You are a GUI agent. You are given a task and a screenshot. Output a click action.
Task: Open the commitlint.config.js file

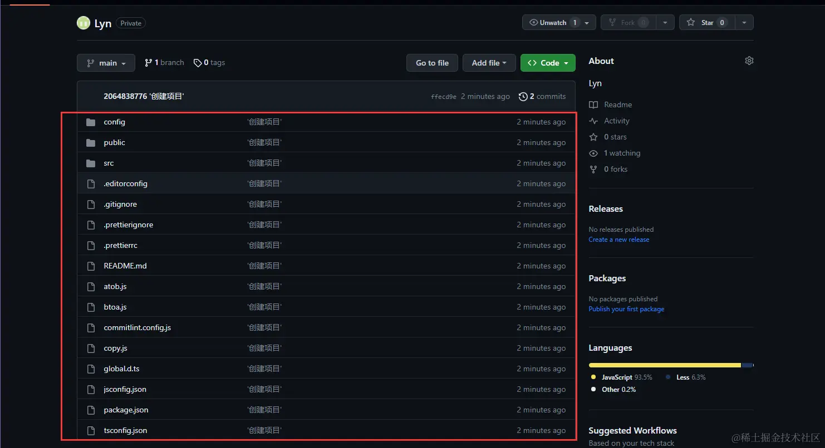click(x=137, y=328)
